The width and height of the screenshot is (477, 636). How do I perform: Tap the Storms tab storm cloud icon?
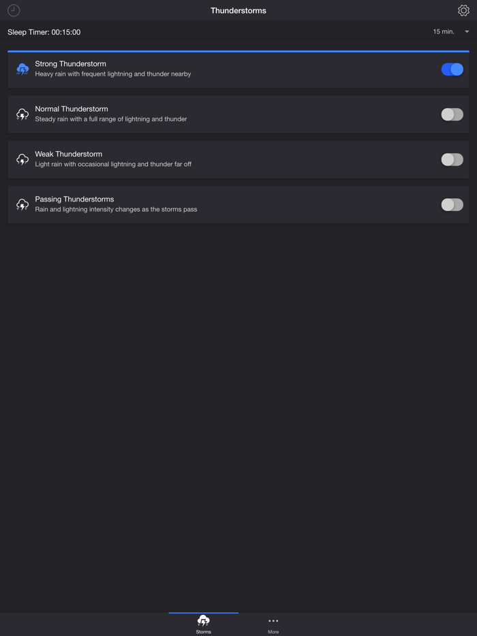point(203,620)
